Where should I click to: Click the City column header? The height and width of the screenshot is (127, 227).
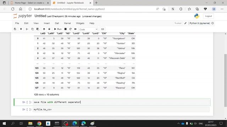122,34
